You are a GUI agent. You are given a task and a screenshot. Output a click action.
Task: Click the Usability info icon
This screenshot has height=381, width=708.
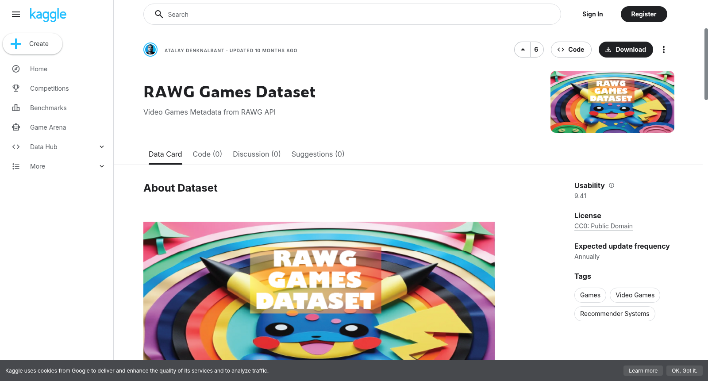coord(612,185)
